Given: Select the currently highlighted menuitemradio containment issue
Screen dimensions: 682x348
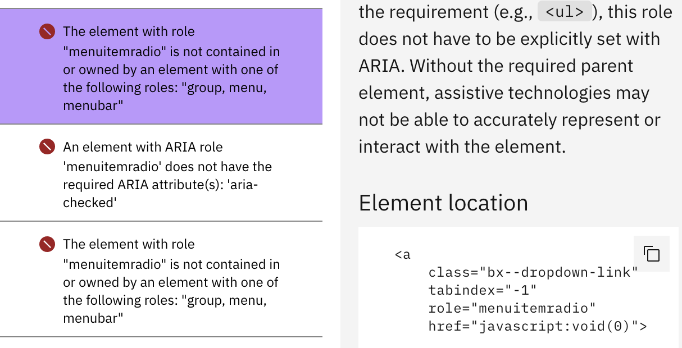Looking at the screenshot, I should 161,67.
